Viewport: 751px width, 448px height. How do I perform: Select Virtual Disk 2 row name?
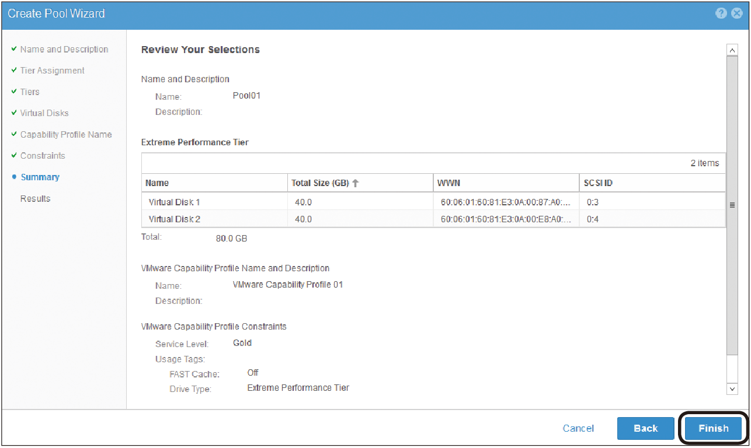(175, 219)
